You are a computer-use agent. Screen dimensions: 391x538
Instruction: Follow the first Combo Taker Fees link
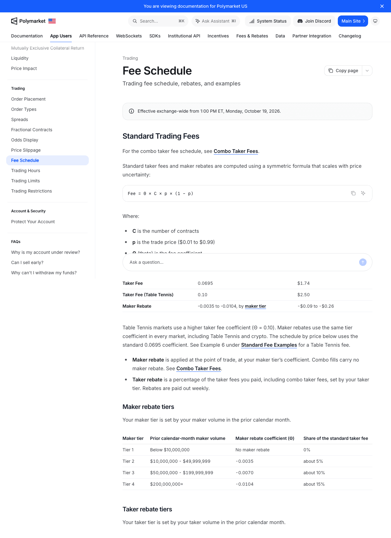[x=236, y=151]
